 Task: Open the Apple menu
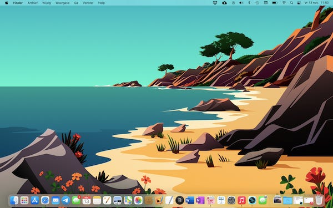6,3
